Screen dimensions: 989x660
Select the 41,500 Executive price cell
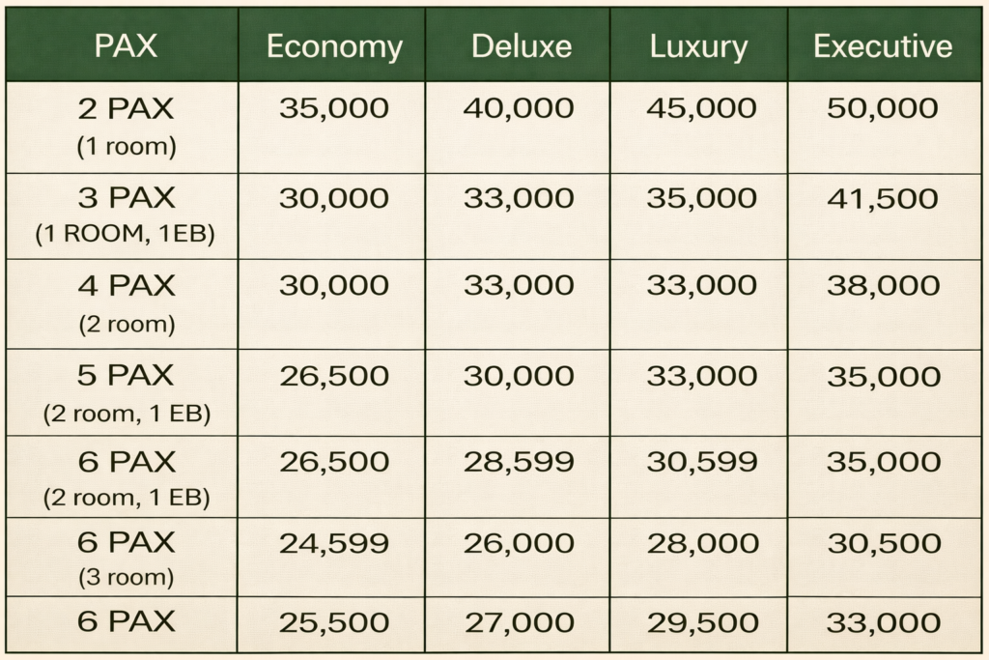[x=883, y=199]
